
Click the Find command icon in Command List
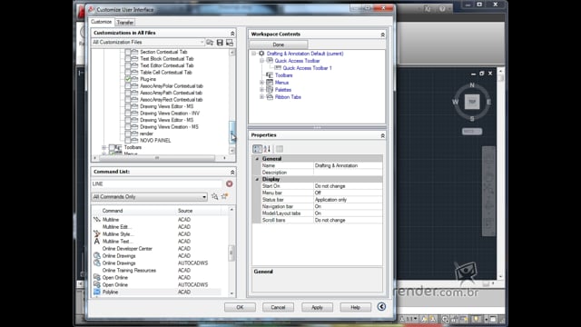point(214,196)
